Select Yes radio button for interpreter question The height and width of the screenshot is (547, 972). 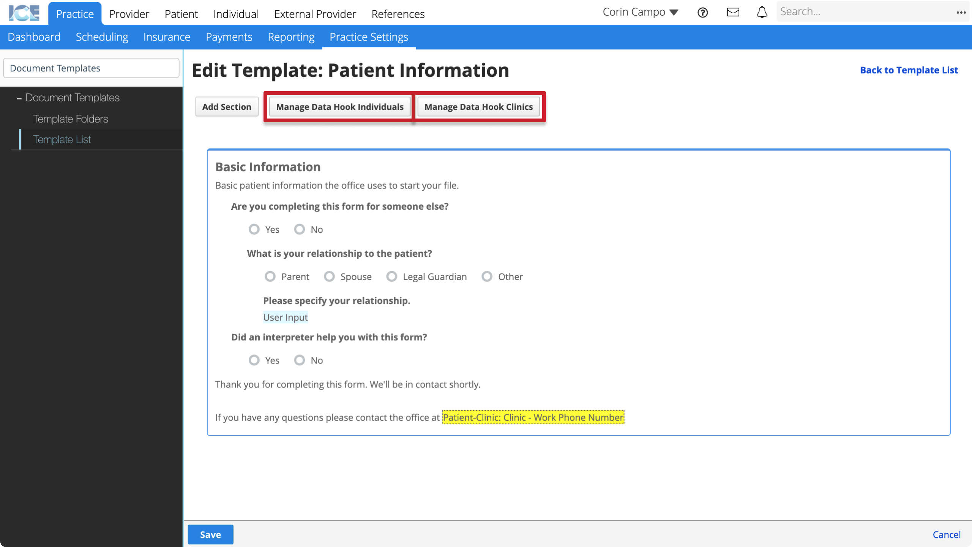[x=254, y=360]
